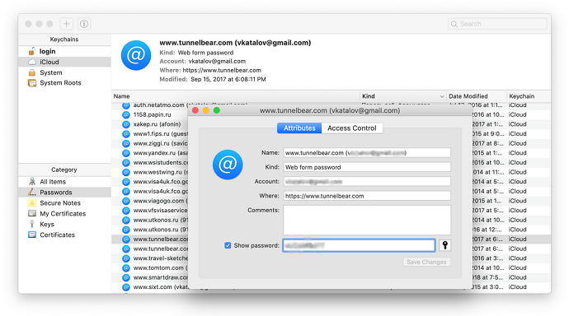Click the key icon beside the password field

click(x=445, y=245)
